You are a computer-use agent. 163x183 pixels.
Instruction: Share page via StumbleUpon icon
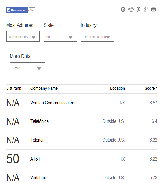point(123,10)
